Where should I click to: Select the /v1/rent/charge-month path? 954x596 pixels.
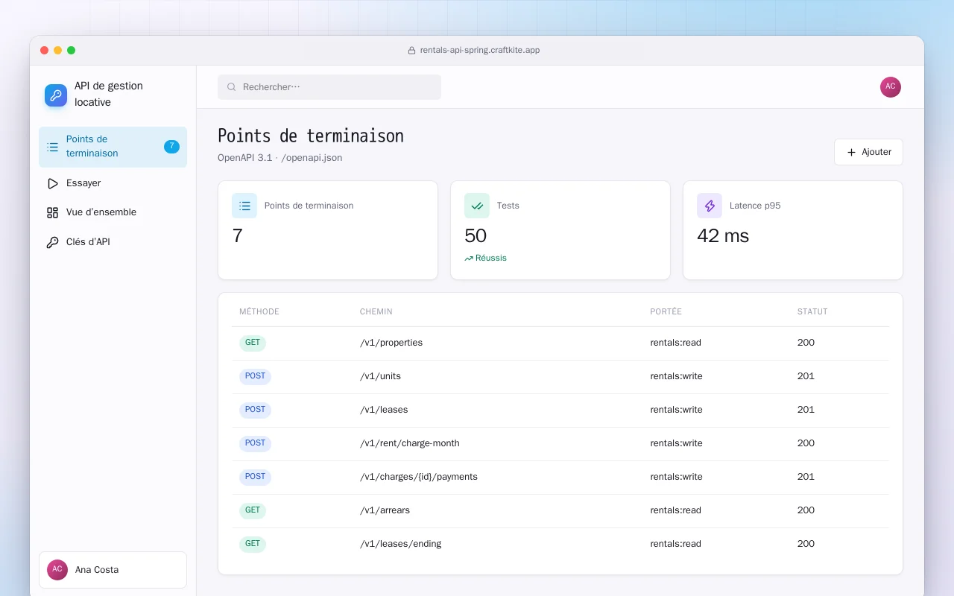coord(410,444)
